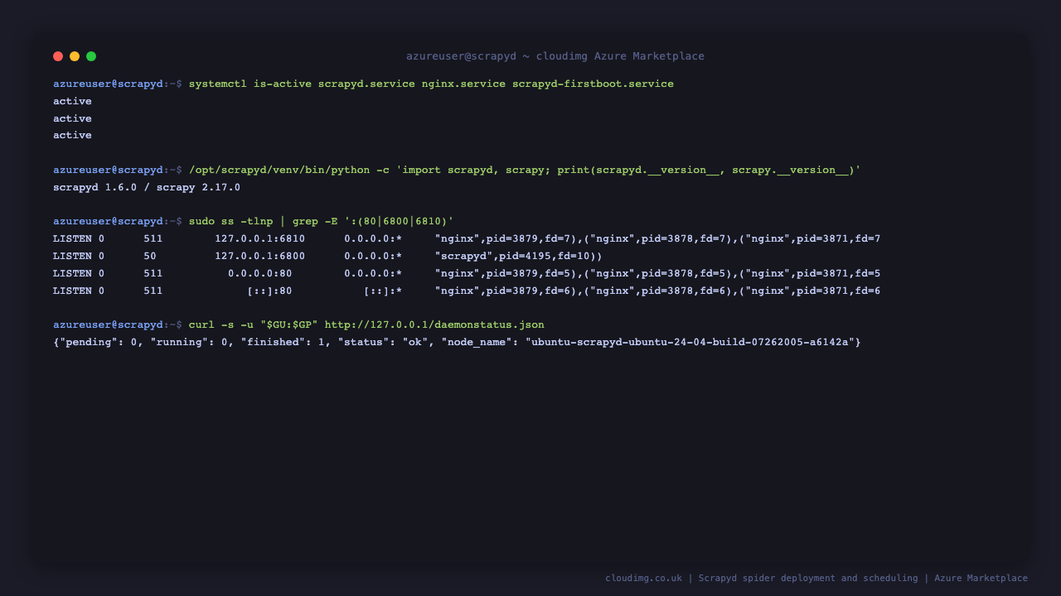
Task: Click footer 'Scrapyd spider deployment and scheduling'
Action: tap(808, 578)
